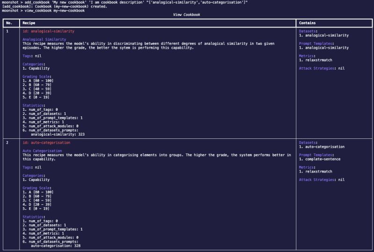Screen dimensions: 374x252
Task: Click 'C [40 - 59]' grade in analogical-similarity recipe
Action: tap(40, 89)
